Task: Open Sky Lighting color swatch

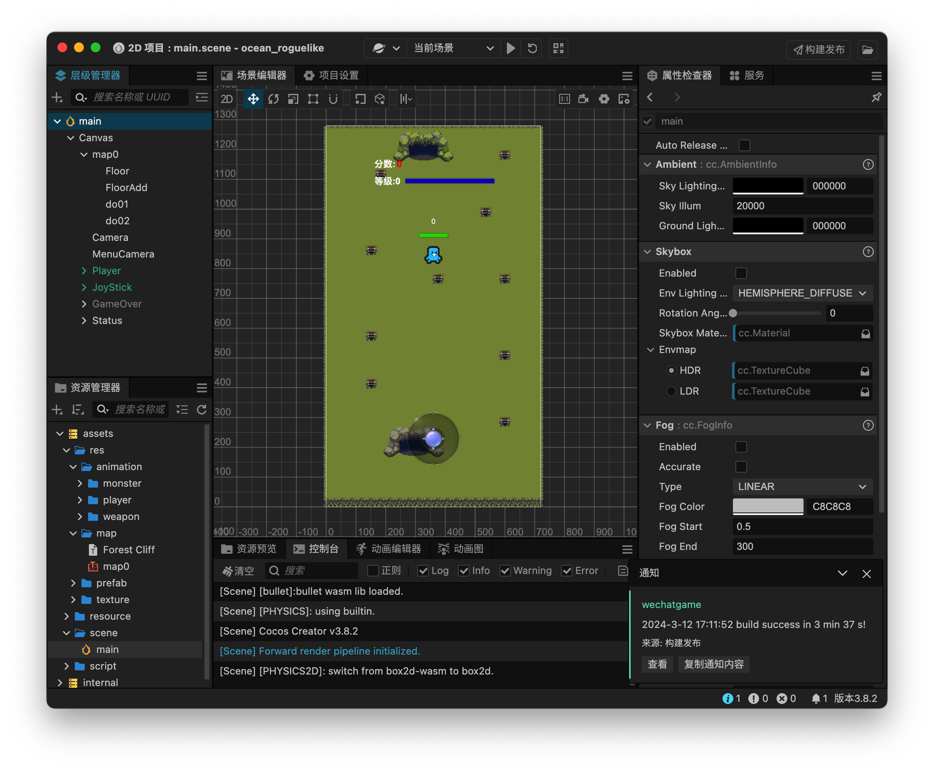Action: [x=768, y=186]
